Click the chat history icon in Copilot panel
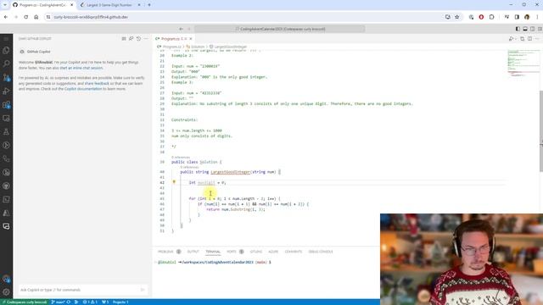 click(138, 39)
